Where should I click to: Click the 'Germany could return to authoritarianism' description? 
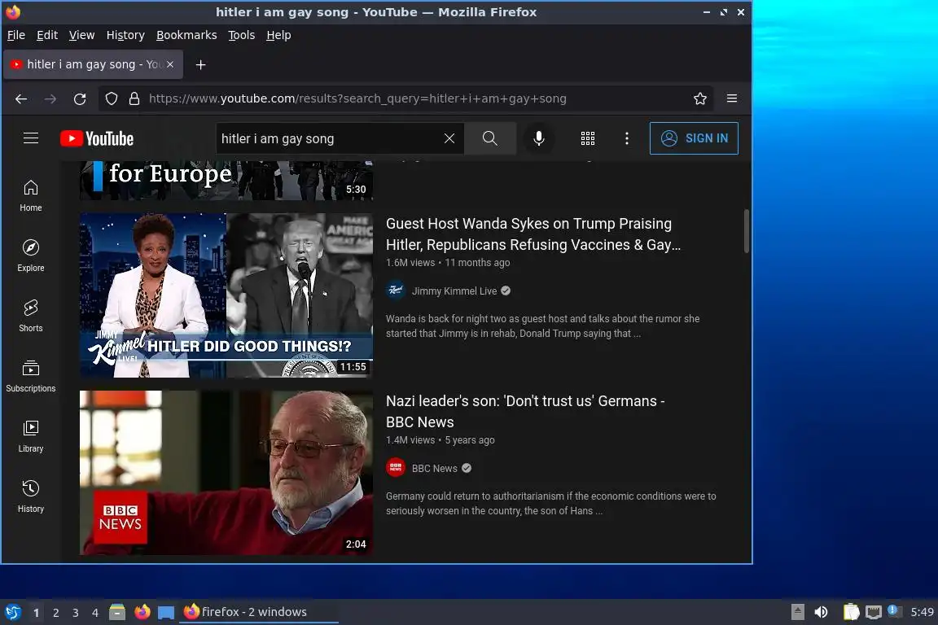tap(551, 504)
